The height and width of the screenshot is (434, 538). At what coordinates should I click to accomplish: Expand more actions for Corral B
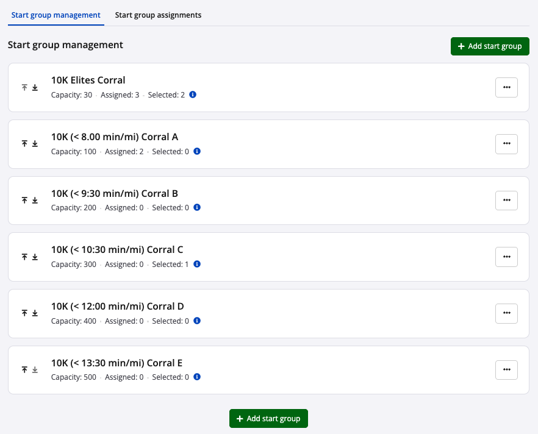tap(506, 201)
